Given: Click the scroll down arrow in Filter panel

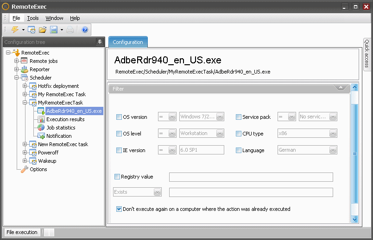Looking at the screenshot, I should (x=354, y=219).
